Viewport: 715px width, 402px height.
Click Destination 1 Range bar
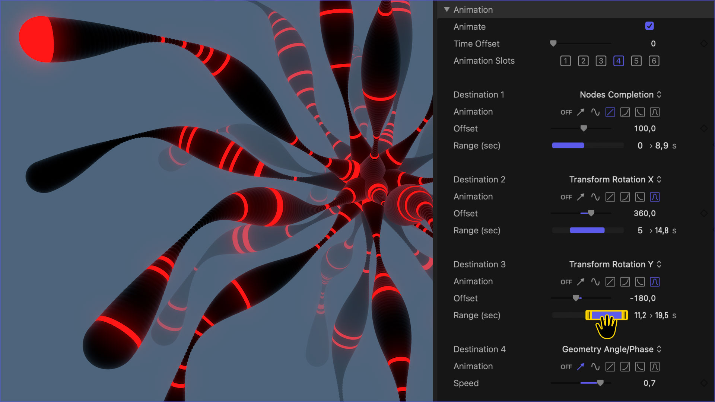click(x=568, y=146)
